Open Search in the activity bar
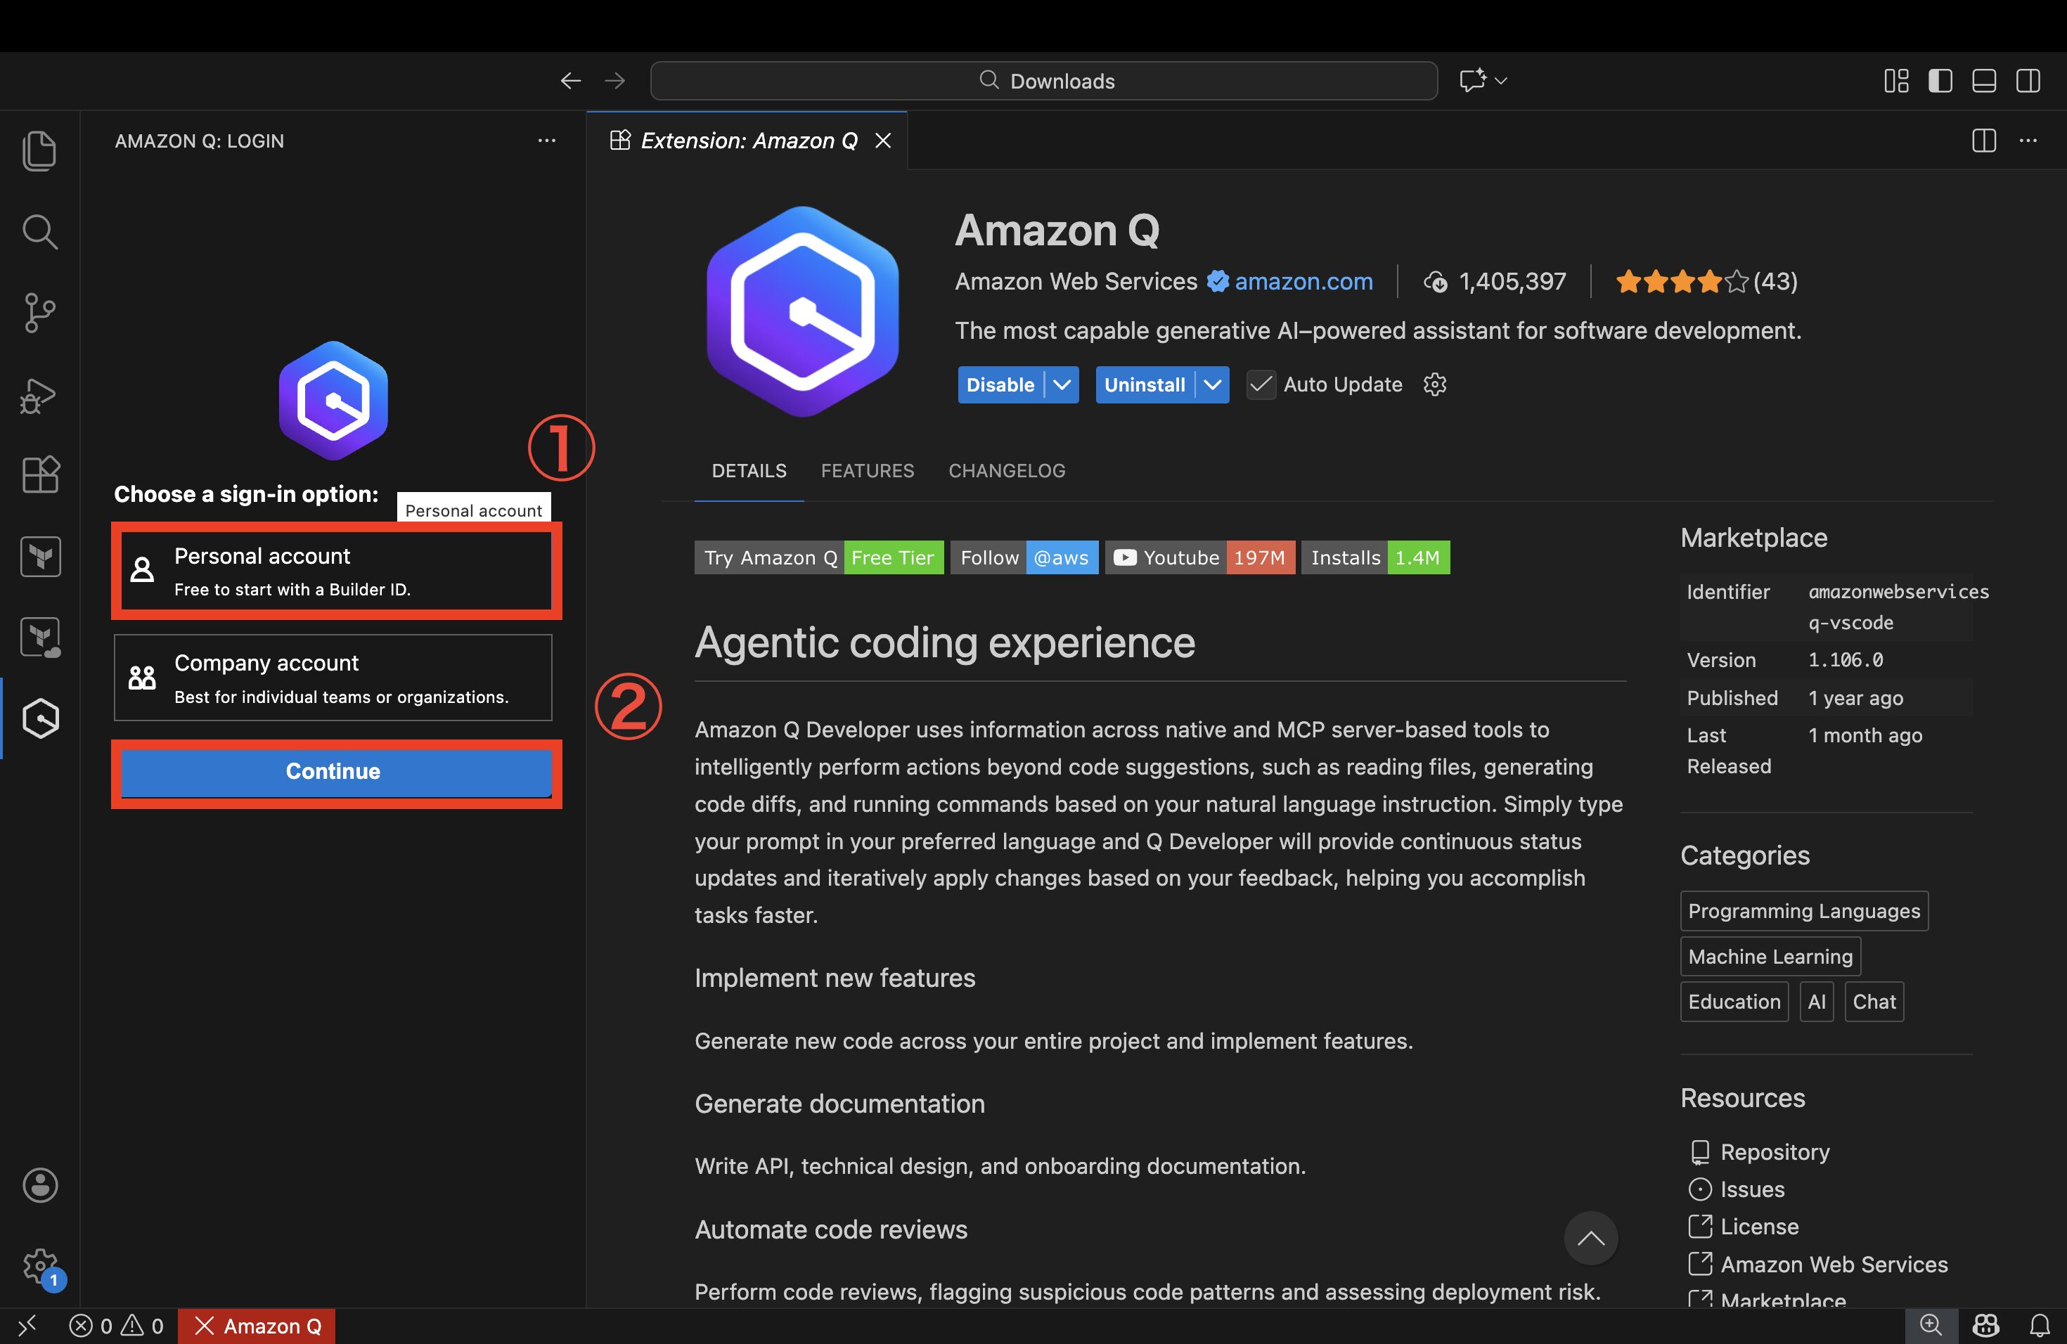Screen dimensions: 2067x1344 point(40,232)
